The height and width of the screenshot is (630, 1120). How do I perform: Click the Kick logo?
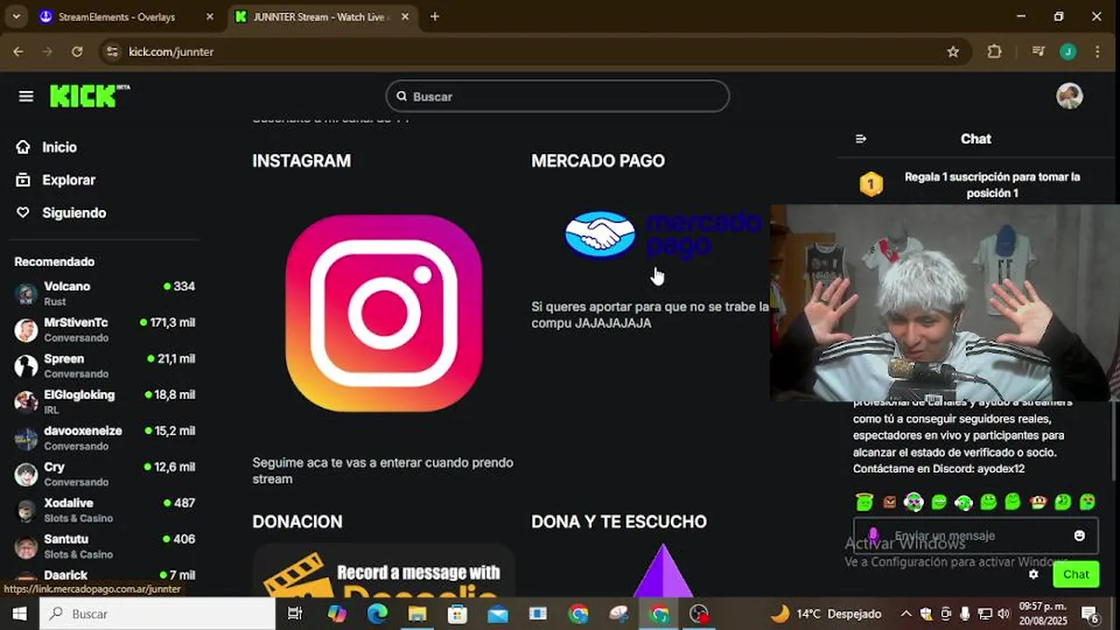tap(88, 96)
